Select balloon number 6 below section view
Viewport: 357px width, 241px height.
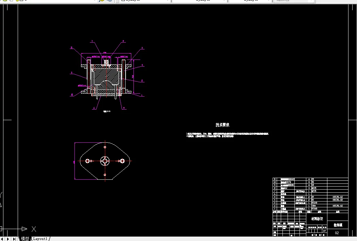(x=94, y=108)
